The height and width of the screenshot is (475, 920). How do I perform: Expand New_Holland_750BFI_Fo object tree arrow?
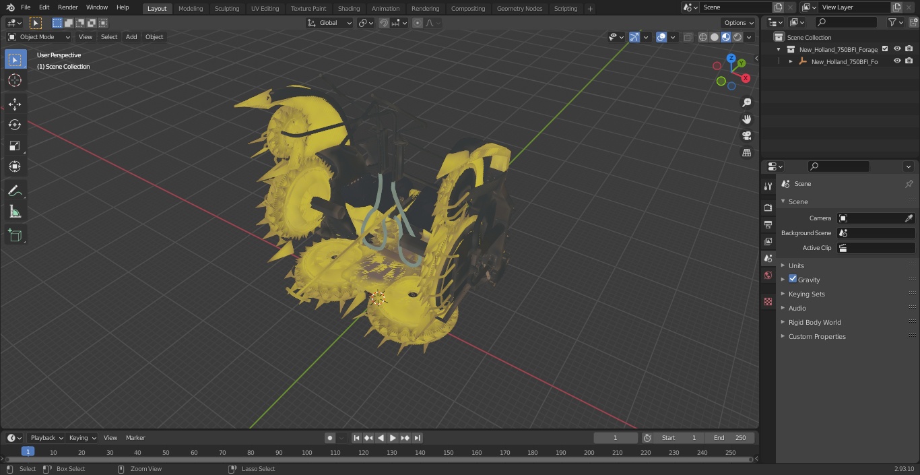(x=791, y=61)
